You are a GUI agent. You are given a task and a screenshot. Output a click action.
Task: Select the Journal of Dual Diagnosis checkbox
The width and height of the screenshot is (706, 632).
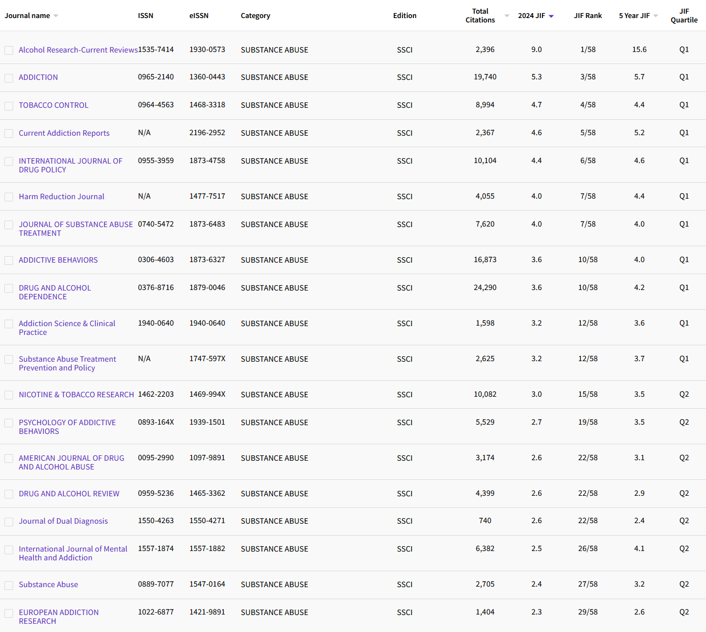click(9, 521)
